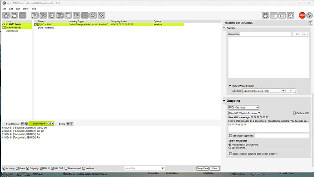Open settings with the gear icon
Screen dimensions: 314x177
290,15
